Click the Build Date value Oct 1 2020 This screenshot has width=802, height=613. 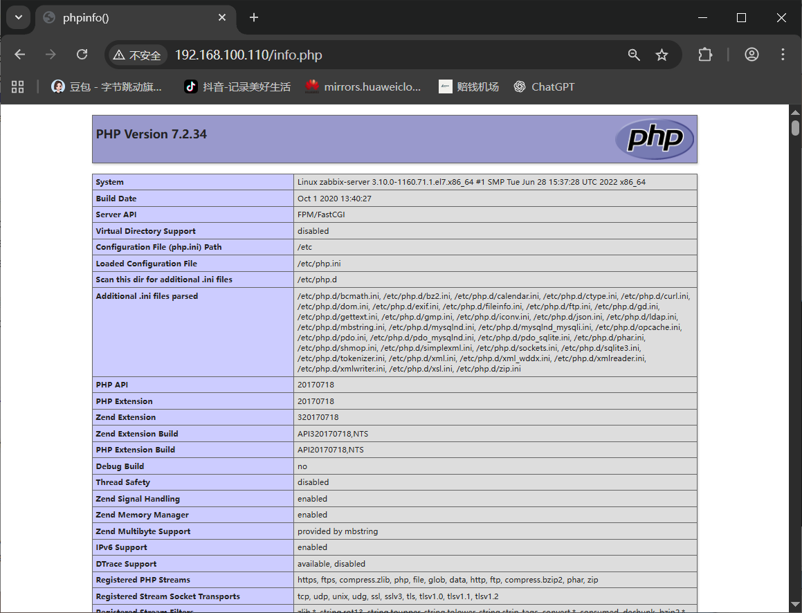(334, 199)
